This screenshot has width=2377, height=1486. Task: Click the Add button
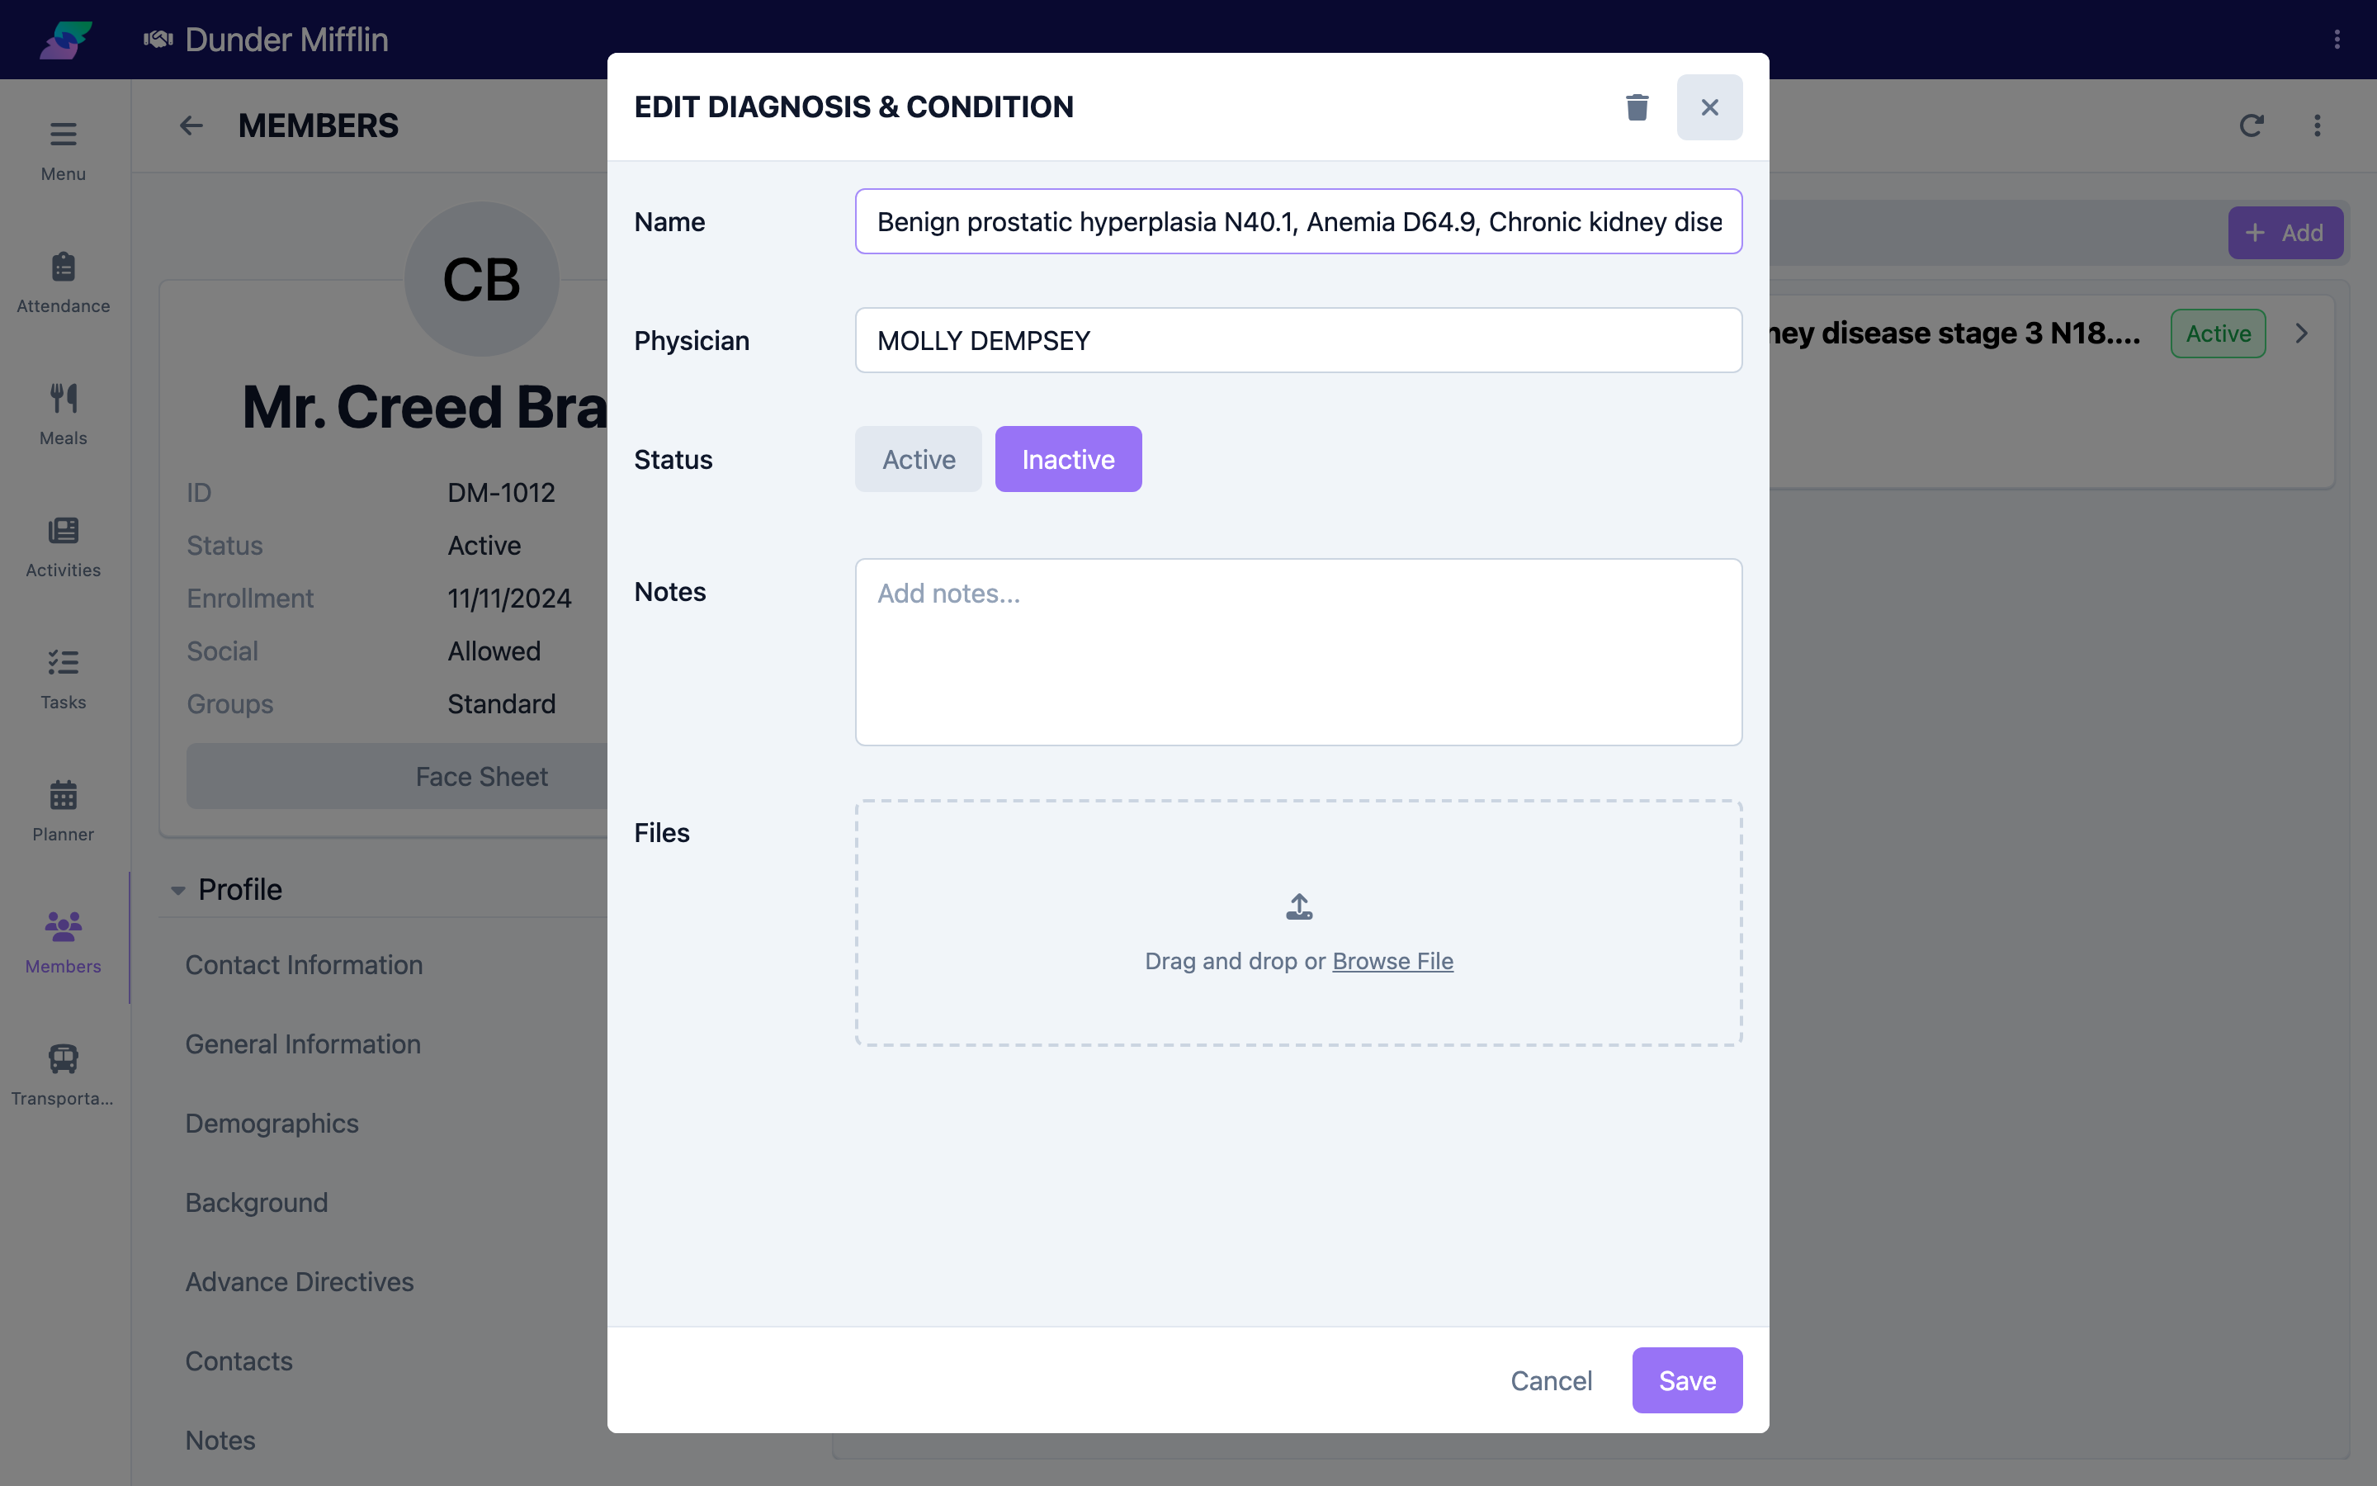(x=2285, y=233)
